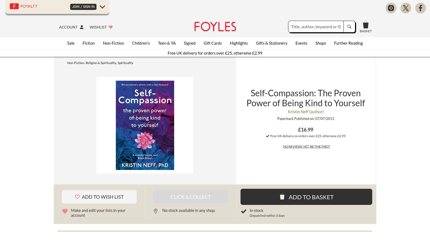The width and height of the screenshot is (430, 242).
Task: Open the Spirituality breadcrumb link
Action: click(x=125, y=63)
